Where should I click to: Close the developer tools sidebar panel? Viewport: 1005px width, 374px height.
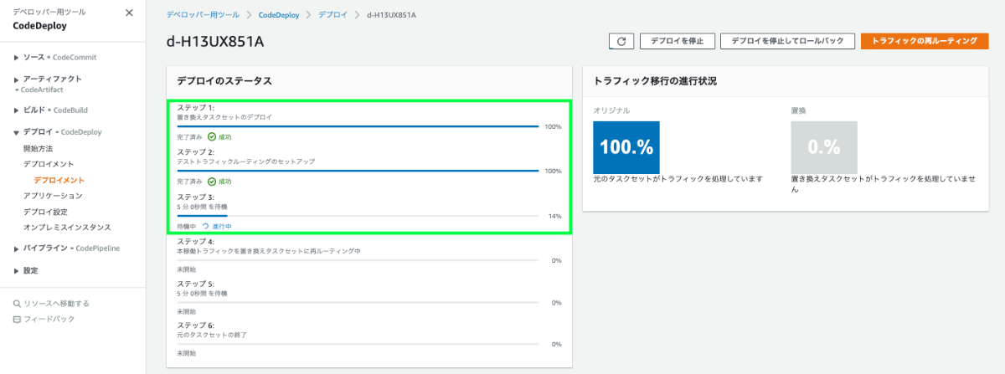[x=128, y=13]
